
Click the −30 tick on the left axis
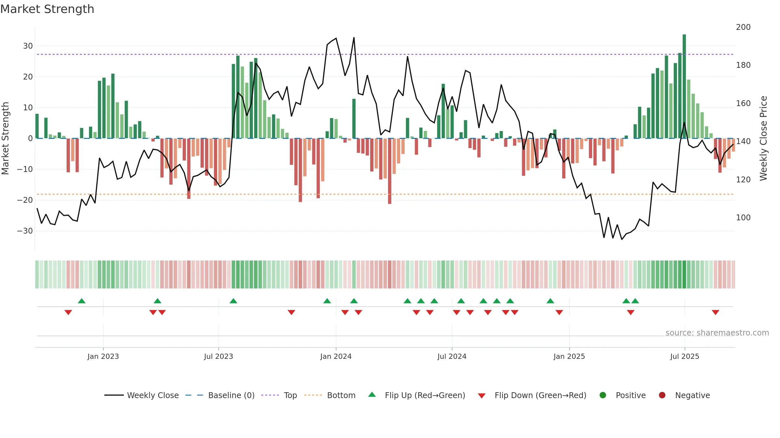pyautogui.click(x=25, y=231)
